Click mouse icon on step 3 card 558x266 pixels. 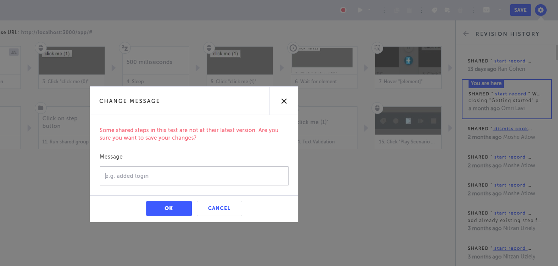point(40,48)
